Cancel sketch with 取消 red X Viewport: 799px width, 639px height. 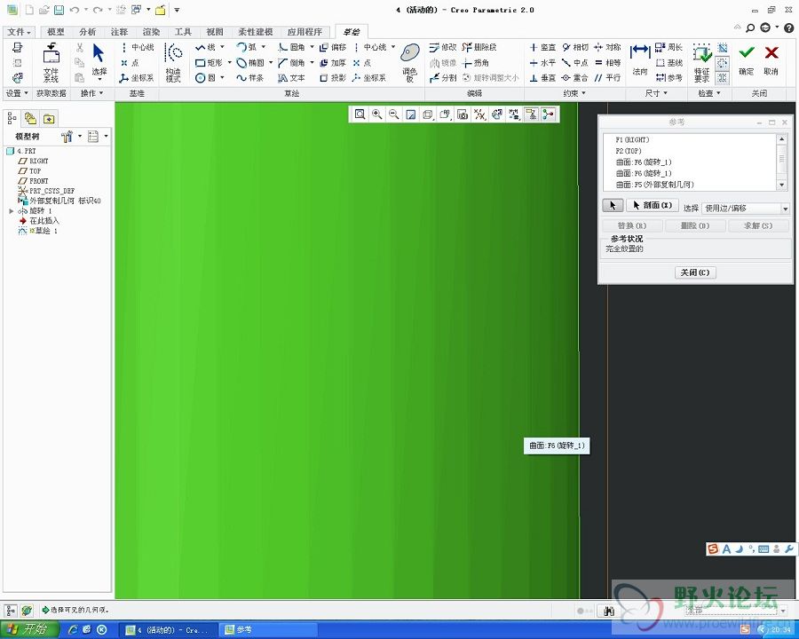tap(771, 60)
